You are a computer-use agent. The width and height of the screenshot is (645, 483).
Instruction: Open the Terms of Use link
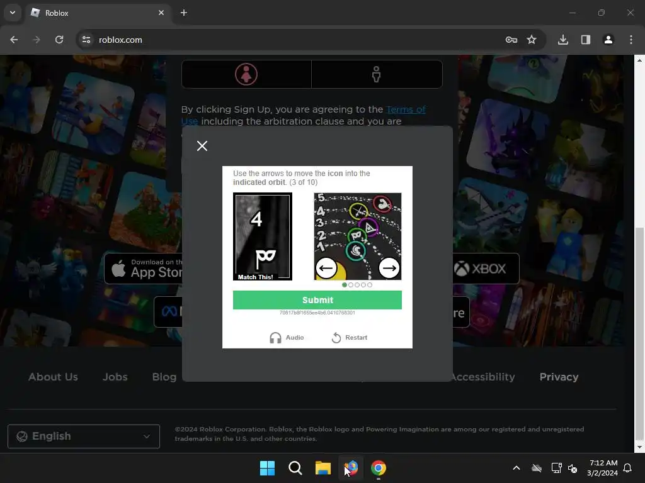pos(406,109)
